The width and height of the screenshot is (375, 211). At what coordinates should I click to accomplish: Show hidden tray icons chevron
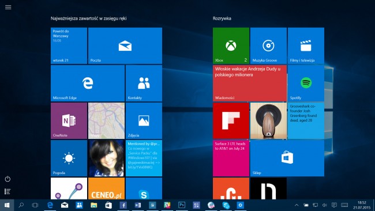point(297,205)
